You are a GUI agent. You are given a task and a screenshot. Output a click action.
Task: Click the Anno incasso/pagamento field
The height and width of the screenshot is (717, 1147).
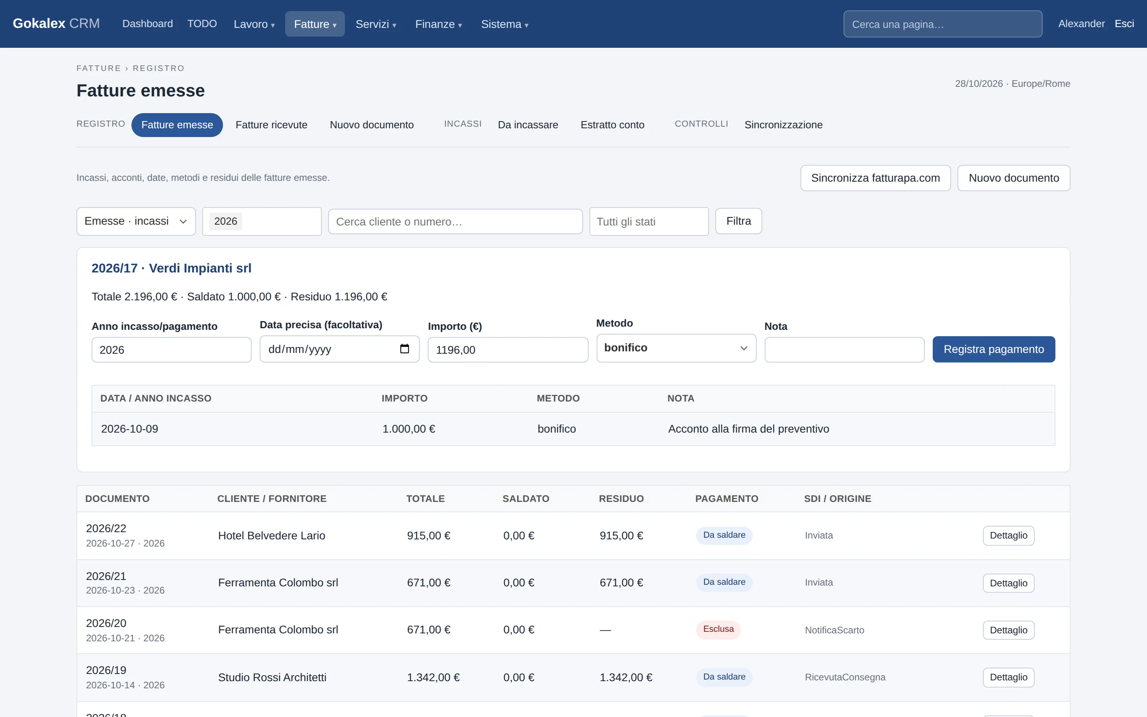[x=171, y=350]
